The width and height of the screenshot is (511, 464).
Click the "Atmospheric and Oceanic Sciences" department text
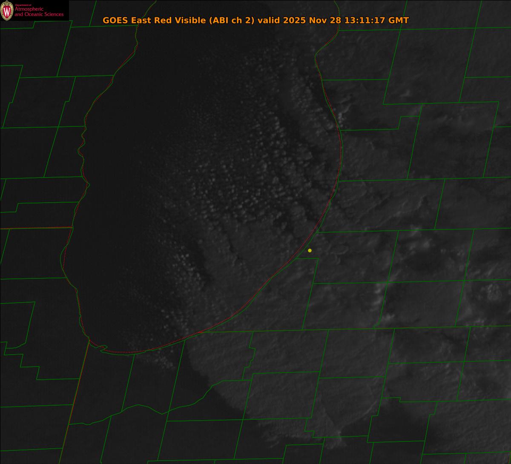39,12
